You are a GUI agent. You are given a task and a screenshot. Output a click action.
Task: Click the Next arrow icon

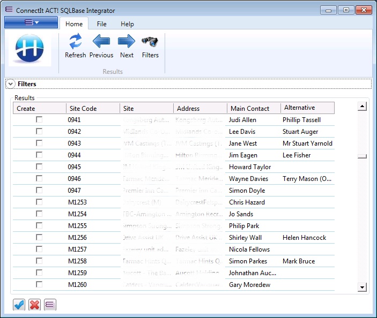[x=127, y=42]
